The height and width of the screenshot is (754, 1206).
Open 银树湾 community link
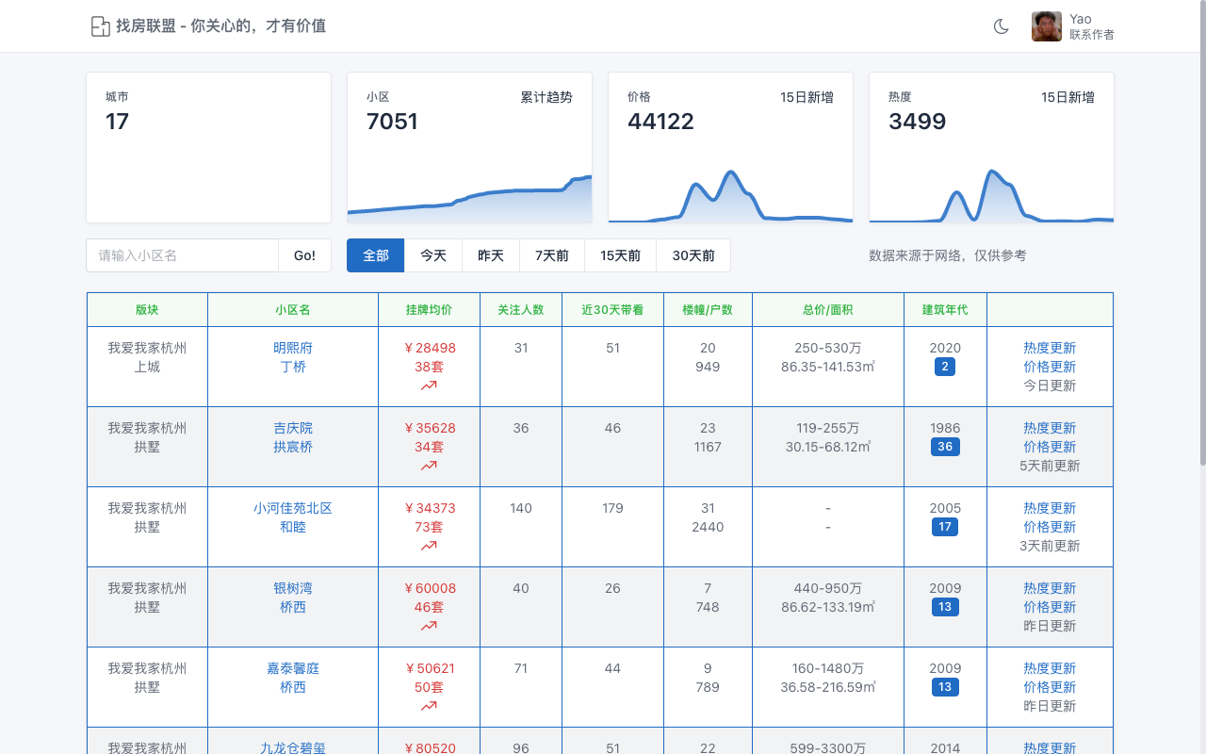coord(293,588)
